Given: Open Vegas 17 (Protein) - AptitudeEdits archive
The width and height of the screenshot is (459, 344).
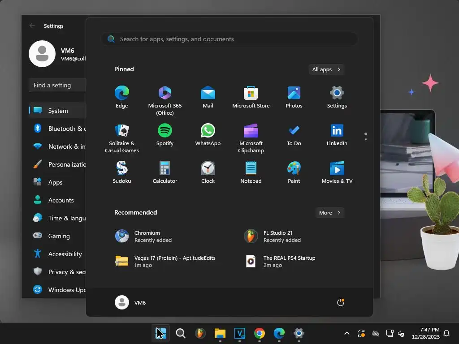Looking at the screenshot, I should tap(166, 261).
